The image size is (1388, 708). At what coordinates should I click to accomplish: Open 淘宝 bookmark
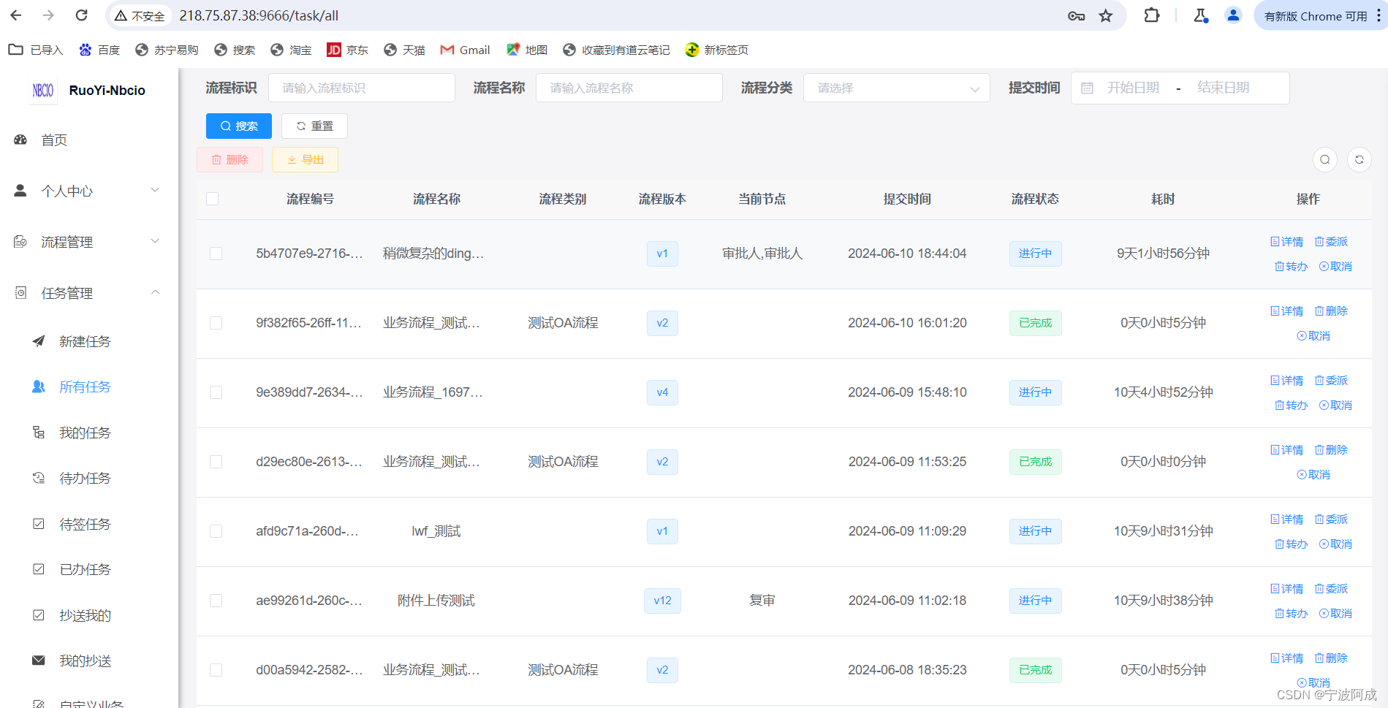click(x=291, y=50)
